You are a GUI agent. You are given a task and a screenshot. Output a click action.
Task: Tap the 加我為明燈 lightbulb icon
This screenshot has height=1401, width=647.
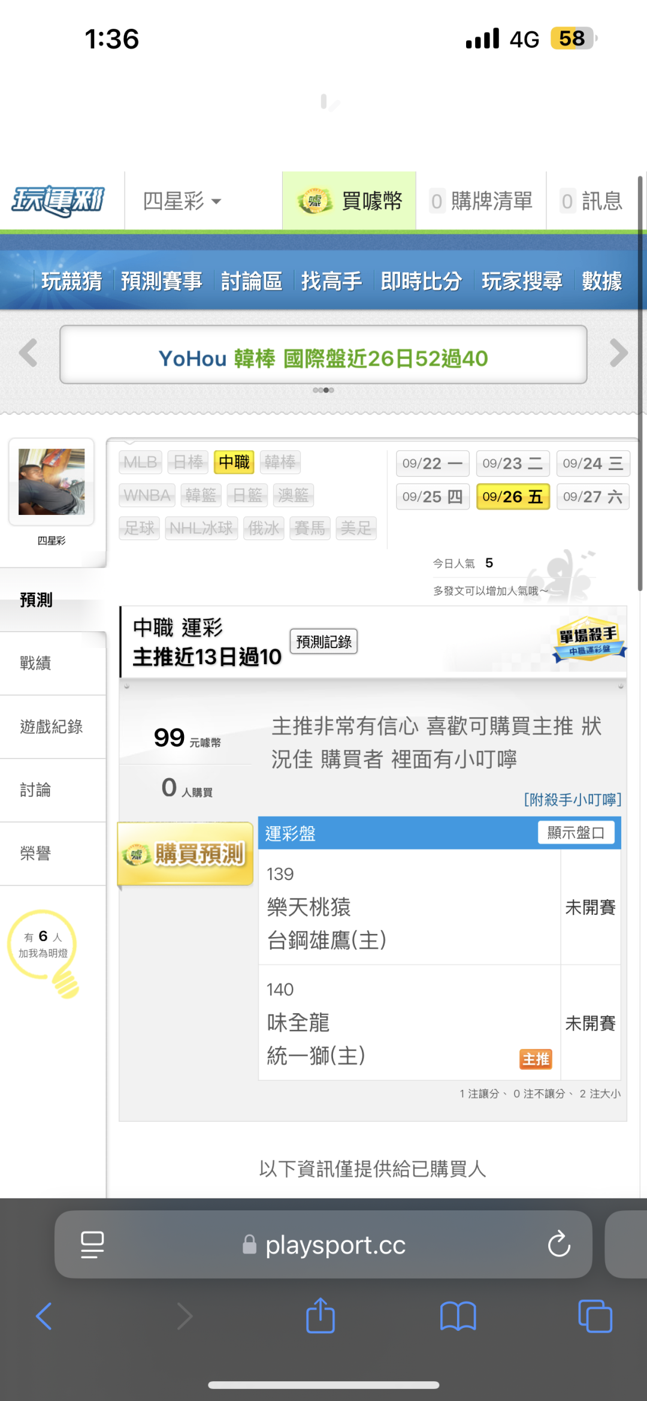[x=44, y=953]
